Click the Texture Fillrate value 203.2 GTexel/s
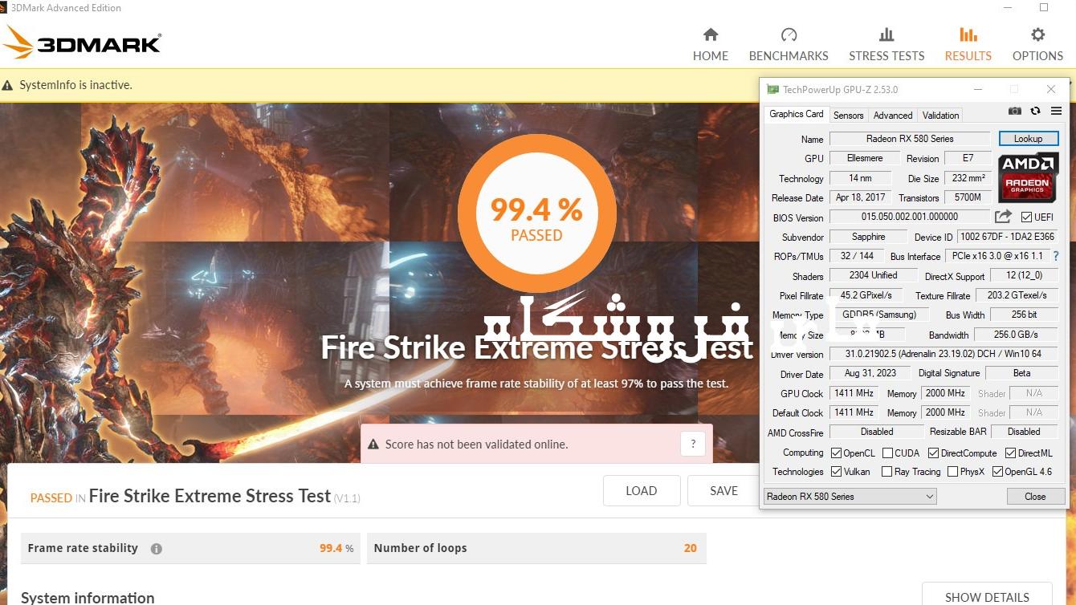Screen dimensions: 1076x605 (1017, 295)
